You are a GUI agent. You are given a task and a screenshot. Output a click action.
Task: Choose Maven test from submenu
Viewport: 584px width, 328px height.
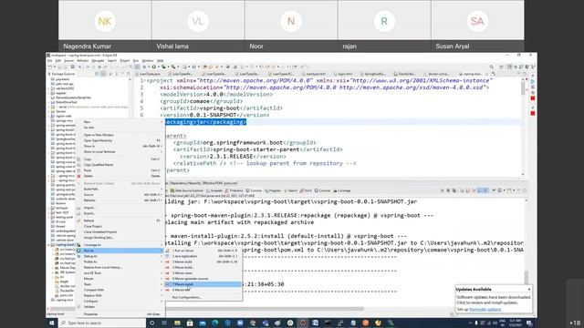point(203,290)
